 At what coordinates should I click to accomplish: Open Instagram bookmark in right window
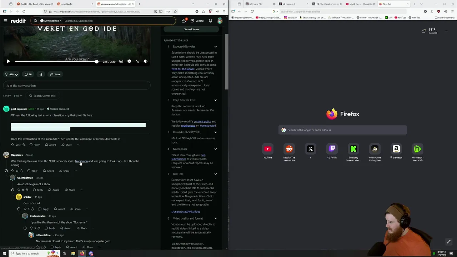[x=290, y=17]
